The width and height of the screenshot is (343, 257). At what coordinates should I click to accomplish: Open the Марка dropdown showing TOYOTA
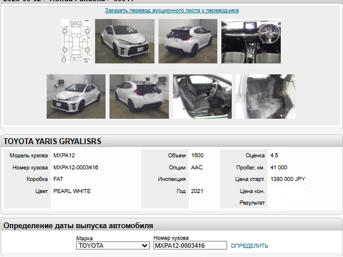coord(113,245)
